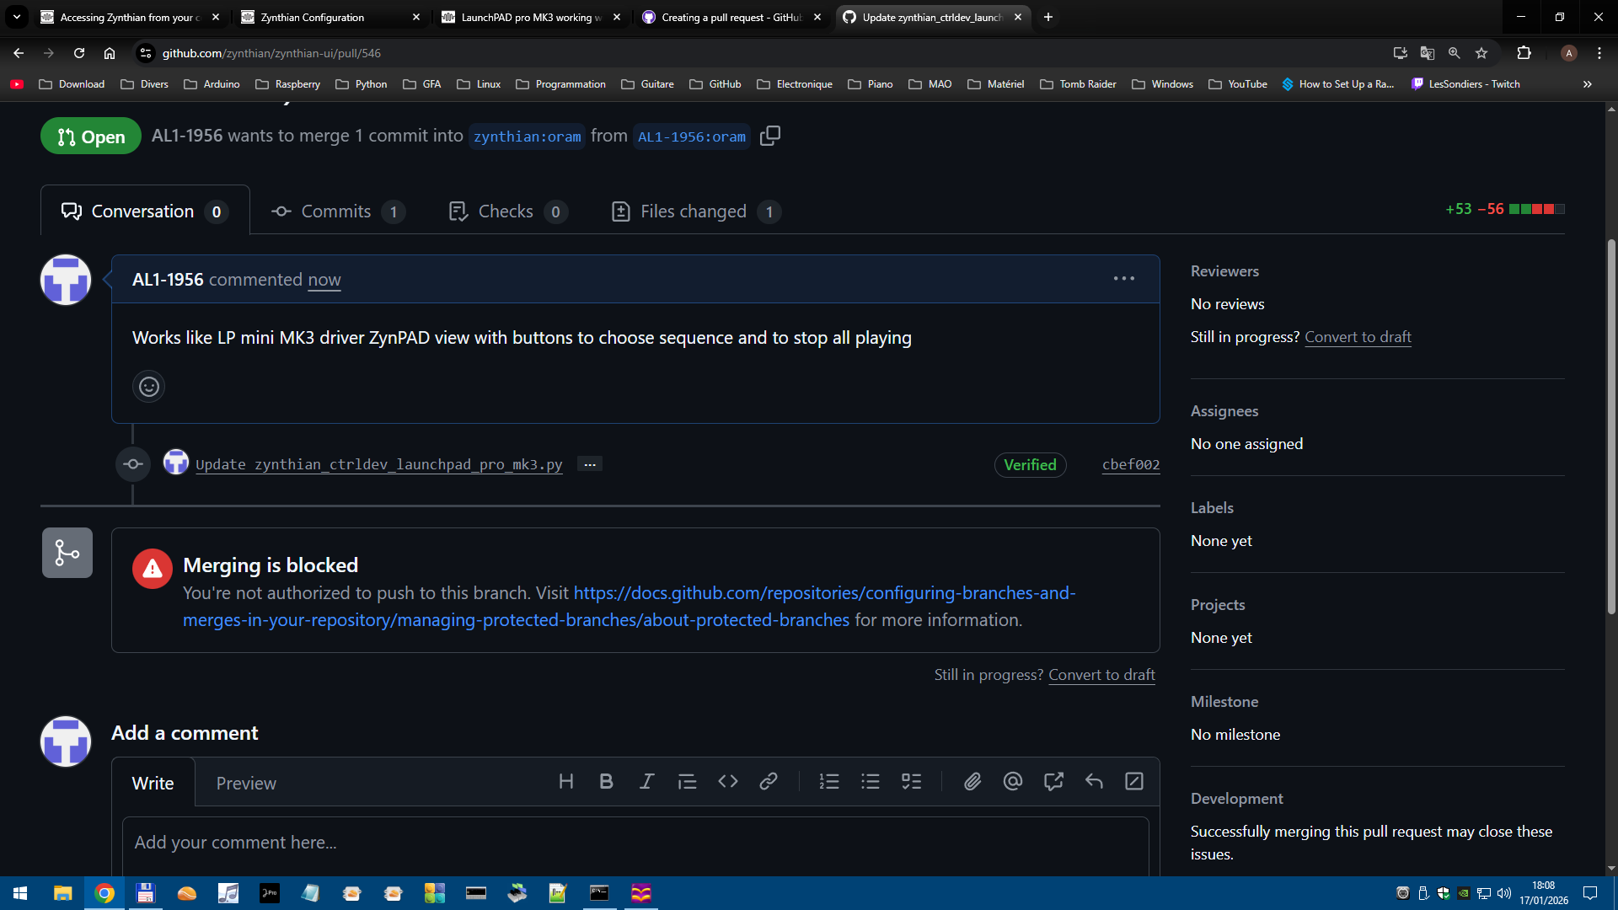Image resolution: width=1618 pixels, height=910 pixels.
Task: Click the Bold formatting icon
Action: [x=606, y=782]
